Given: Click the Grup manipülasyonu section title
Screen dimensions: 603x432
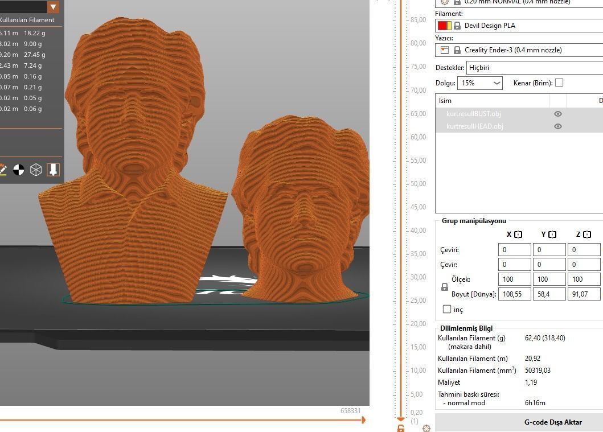Looking at the screenshot, I should (474, 221).
